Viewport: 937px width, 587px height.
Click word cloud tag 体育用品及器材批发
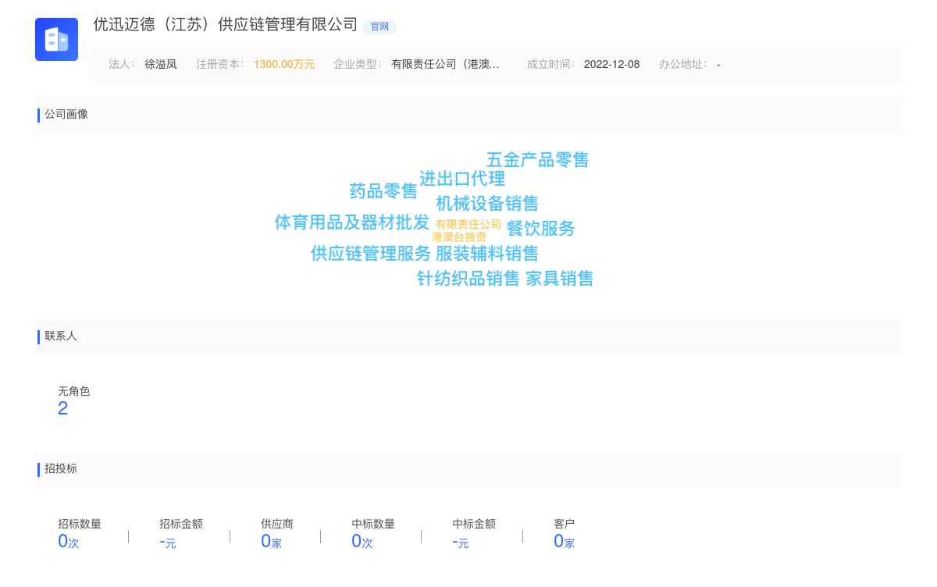click(x=352, y=222)
